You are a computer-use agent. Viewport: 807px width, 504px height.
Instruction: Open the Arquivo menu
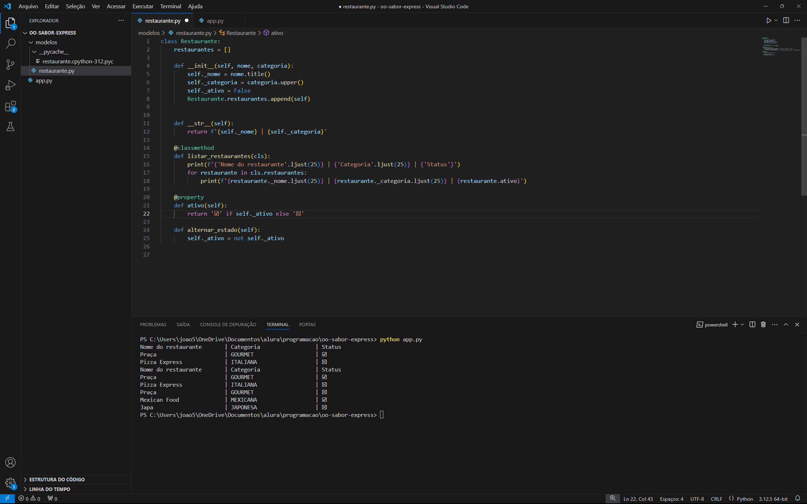point(28,6)
